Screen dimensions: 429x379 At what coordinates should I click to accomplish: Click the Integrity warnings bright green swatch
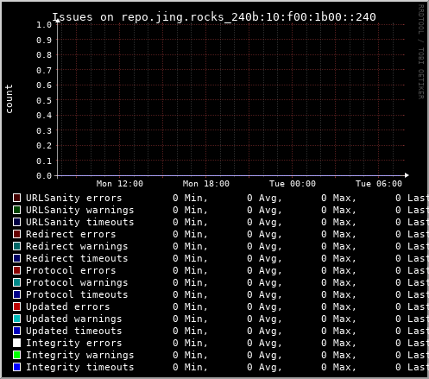coord(17,355)
